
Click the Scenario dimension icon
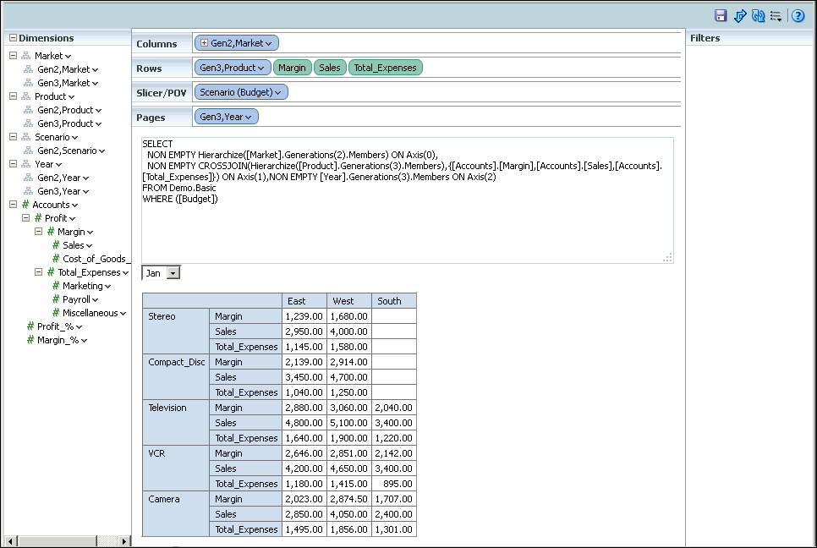point(25,136)
